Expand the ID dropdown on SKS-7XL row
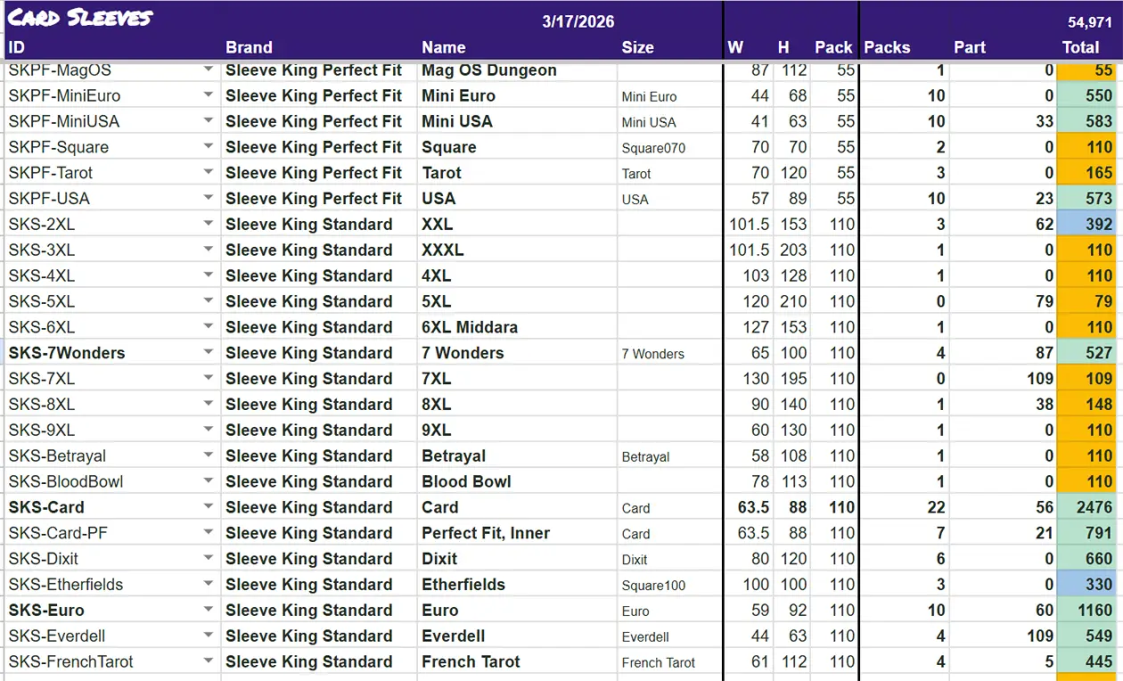This screenshot has width=1123, height=681. tap(209, 378)
